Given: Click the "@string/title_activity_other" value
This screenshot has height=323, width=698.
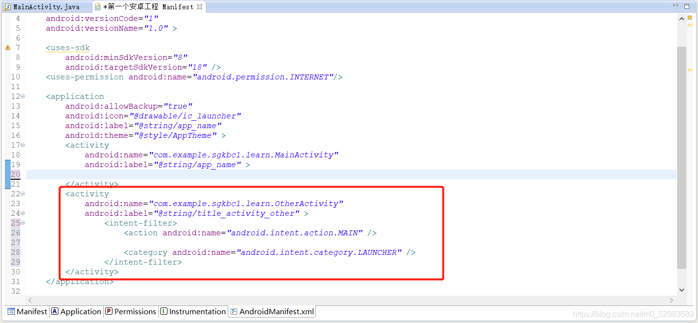Looking at the screenshot, I should (226, 213).
